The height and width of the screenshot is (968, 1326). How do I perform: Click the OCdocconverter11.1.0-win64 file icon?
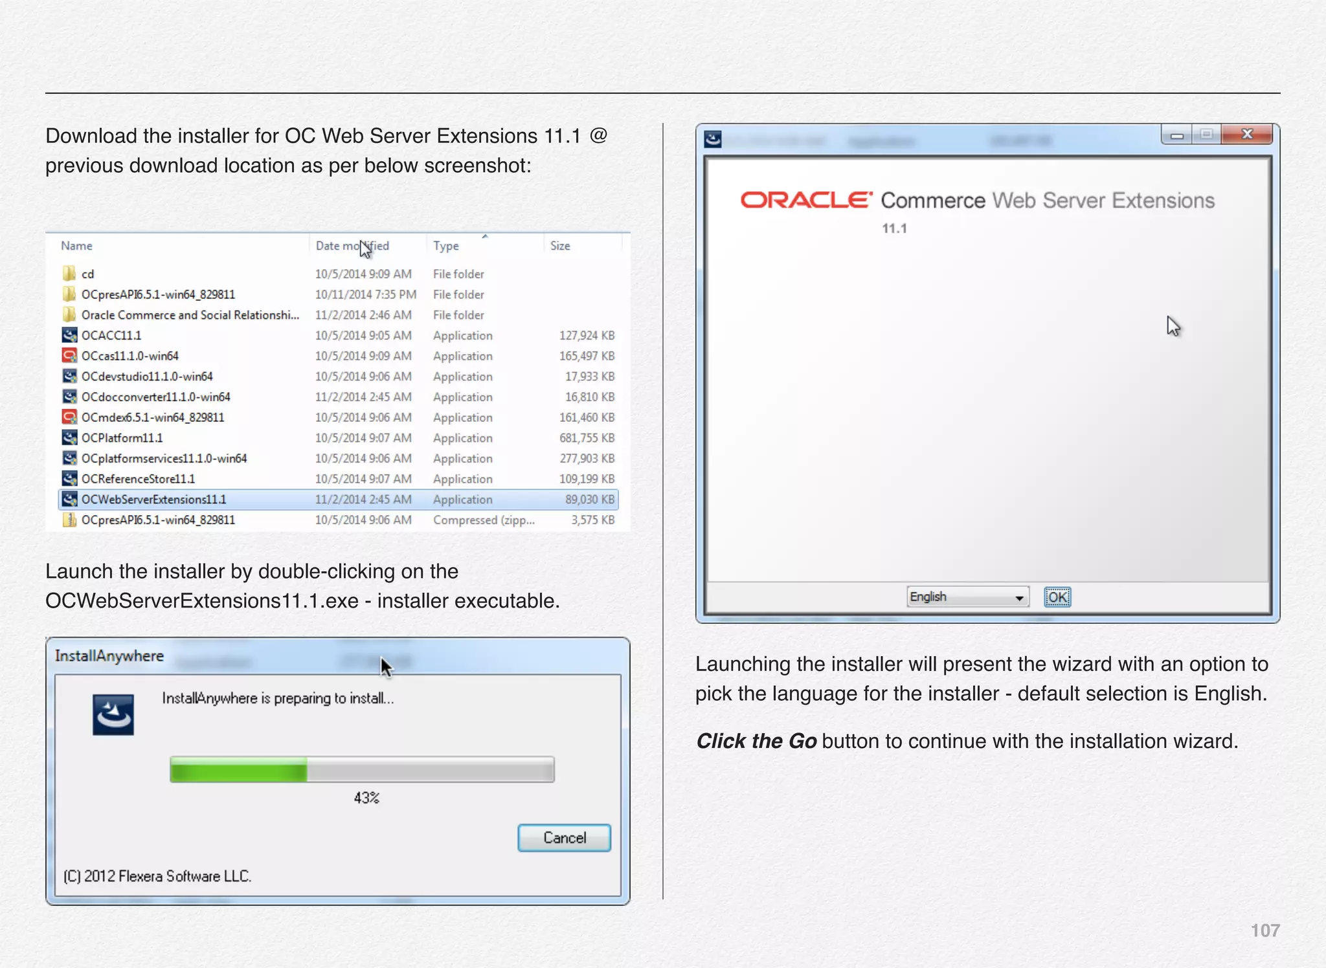pos(69,397)
